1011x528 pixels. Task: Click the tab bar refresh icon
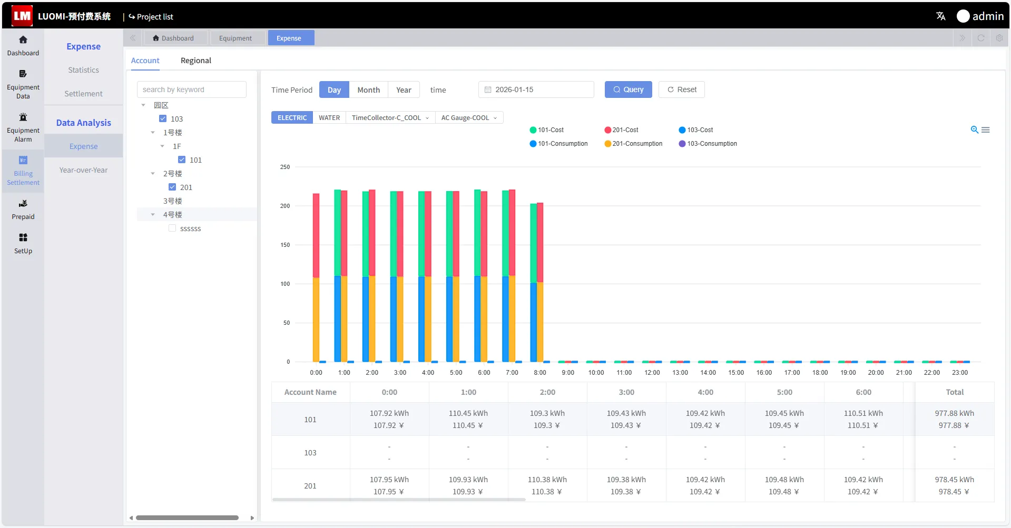tap(980, 38)
